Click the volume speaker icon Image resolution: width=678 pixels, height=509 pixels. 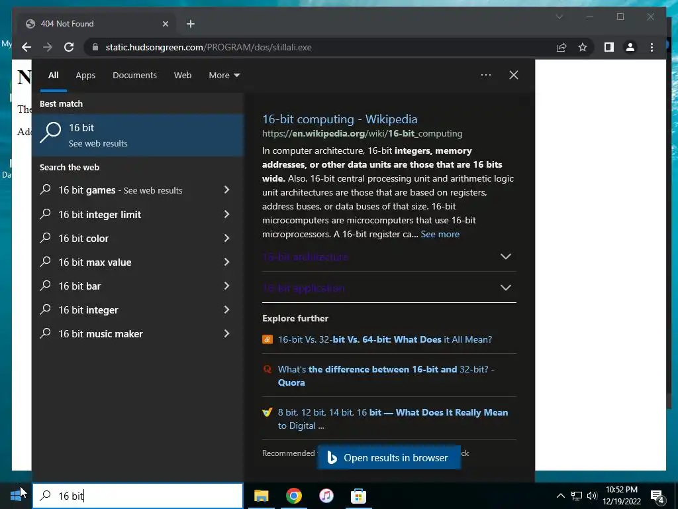click(x=592, y=496)
